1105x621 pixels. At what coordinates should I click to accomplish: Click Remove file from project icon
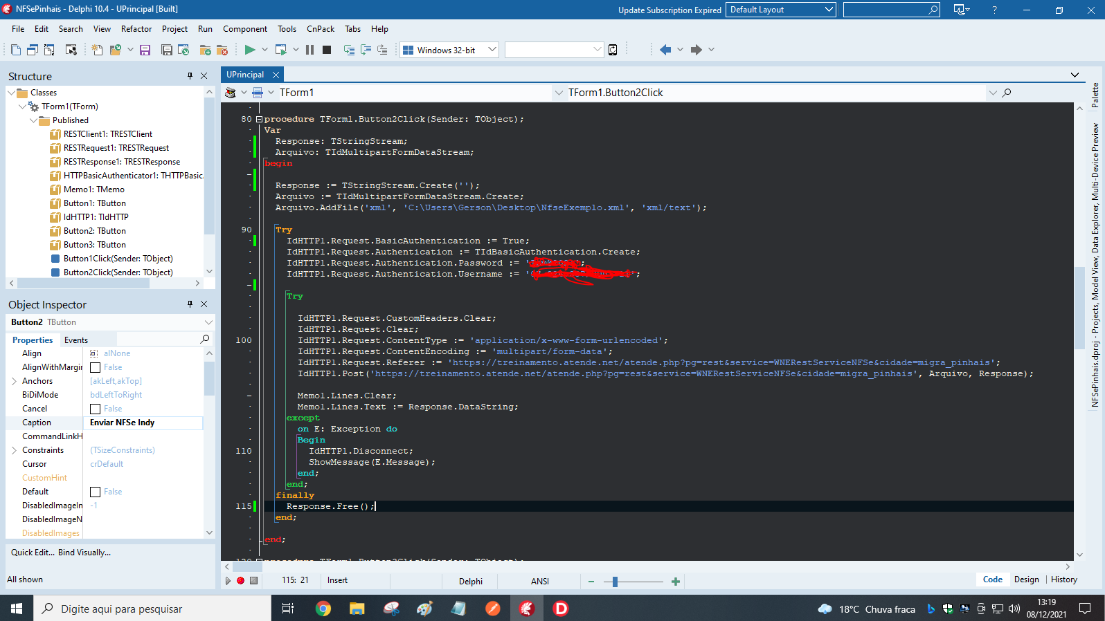(222, 50)
